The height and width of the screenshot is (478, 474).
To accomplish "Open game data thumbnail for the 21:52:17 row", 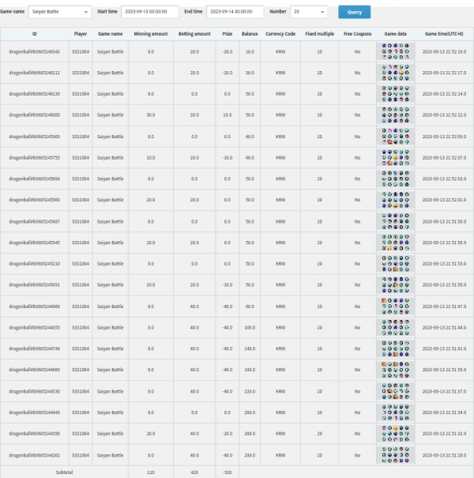I will (395, 73).
